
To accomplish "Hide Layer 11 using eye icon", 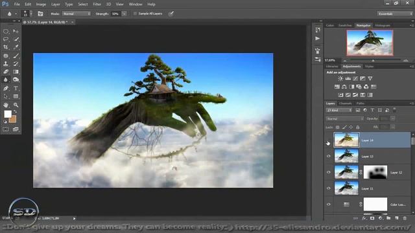I will click(x=329, y=188).
